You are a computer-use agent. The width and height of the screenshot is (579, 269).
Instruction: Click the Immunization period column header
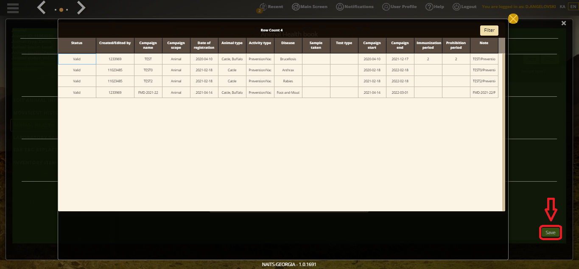coord(428,45)
